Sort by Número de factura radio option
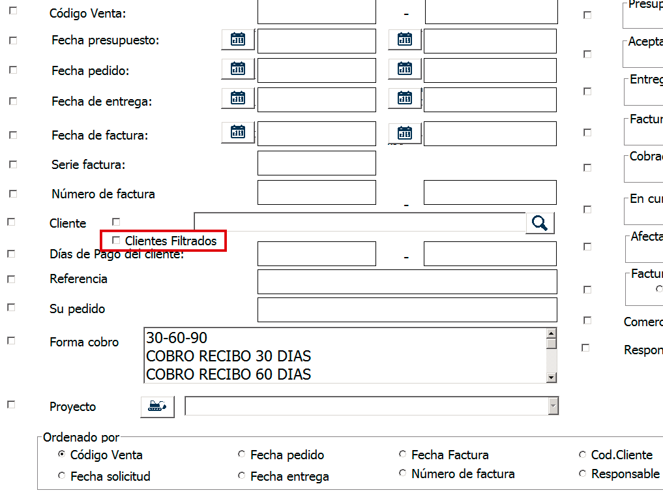Viewport: 663px width, 499px height. click(403, 474)
